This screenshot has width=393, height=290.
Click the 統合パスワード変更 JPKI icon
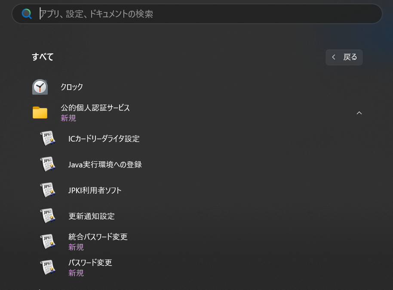[x=48, y=242]
